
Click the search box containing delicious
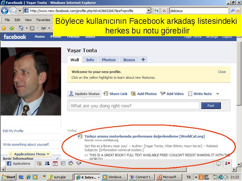coord(199,11)
